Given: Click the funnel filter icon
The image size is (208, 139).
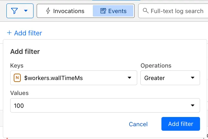Looking at the screenshot, I should click(14, 11).
